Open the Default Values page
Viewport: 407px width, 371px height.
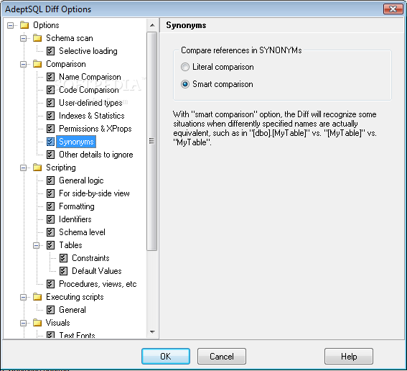pos(97,271)
